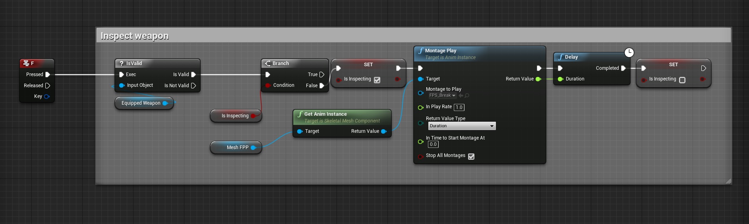Click the question mark icon on IsValid node
This screenshot has height=224, width=749.
coord(122,63)
